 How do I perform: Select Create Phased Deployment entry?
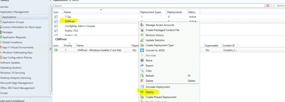[161, 97]
